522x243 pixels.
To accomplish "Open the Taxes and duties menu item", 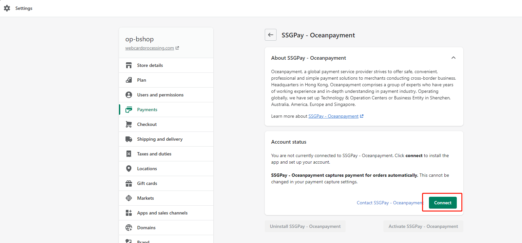I will pos(154,154).
